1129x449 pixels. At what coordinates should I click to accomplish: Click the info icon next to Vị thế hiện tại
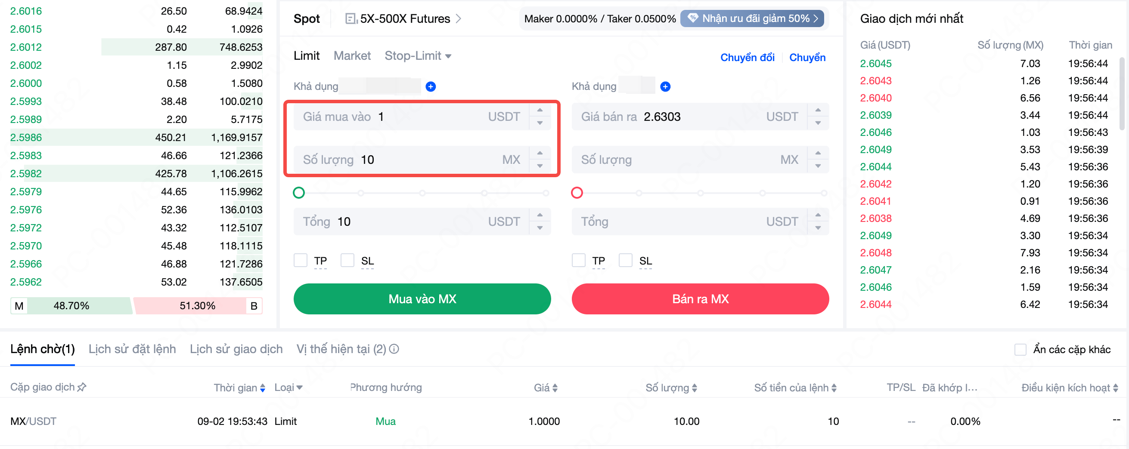tap(394, 349)
